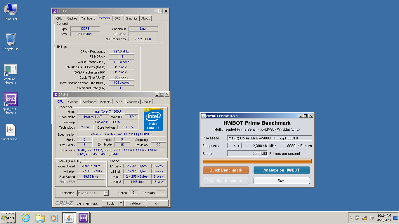Click the OK button in CPU-Z
Screen dimensions: 399x224
pos(157,203)
